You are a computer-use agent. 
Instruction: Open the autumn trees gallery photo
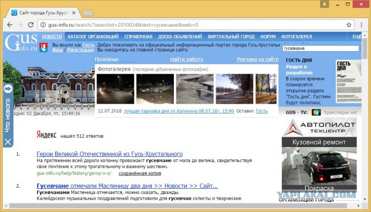[266, 89]
